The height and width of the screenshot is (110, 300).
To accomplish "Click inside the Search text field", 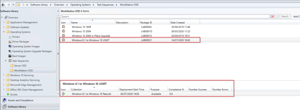I will 164,17.
